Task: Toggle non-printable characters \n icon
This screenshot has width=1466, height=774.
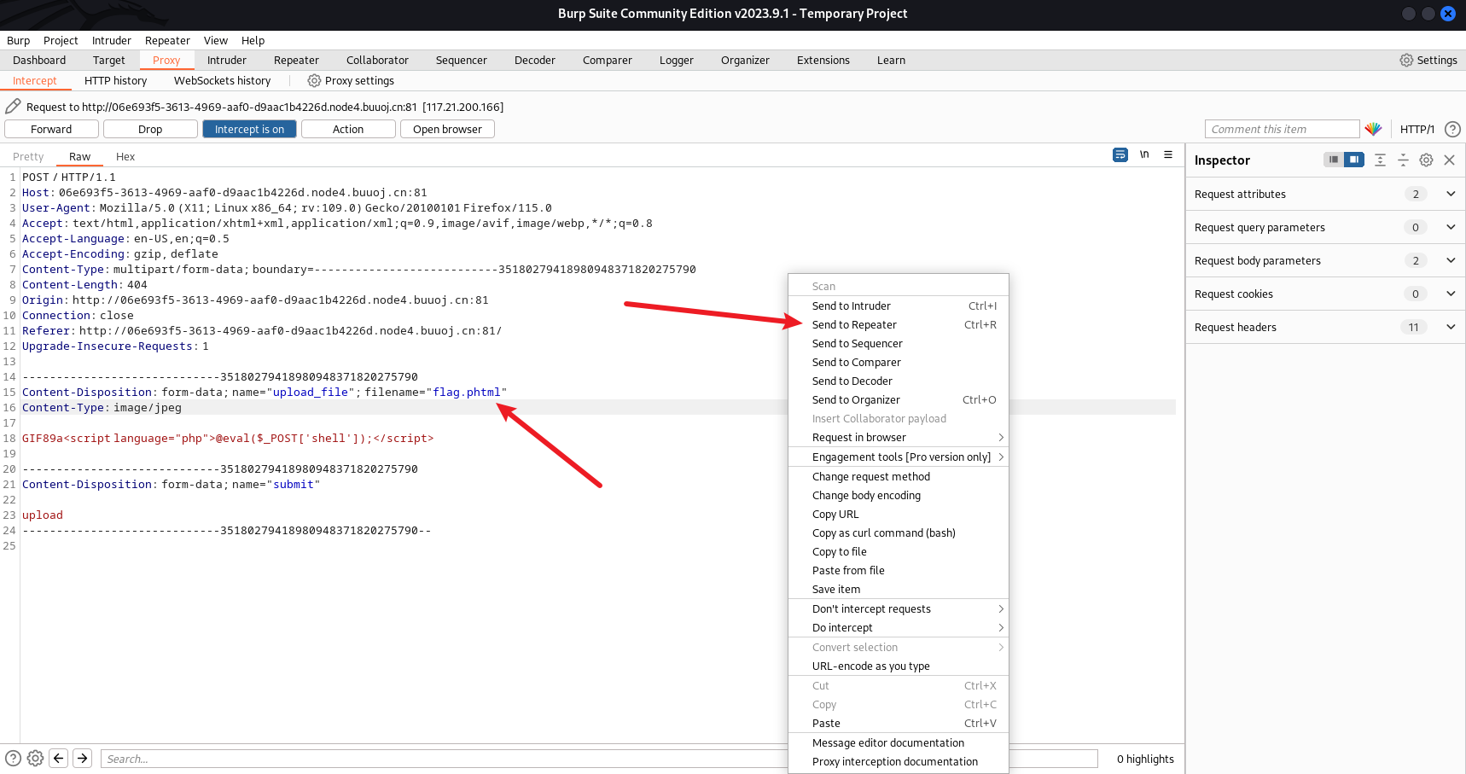Action: point(1144,154)
